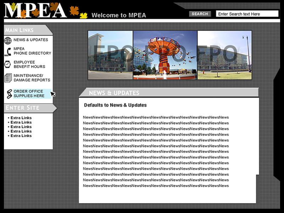Click the building photo on the left
284x213 pixels.
click(110, 55)
